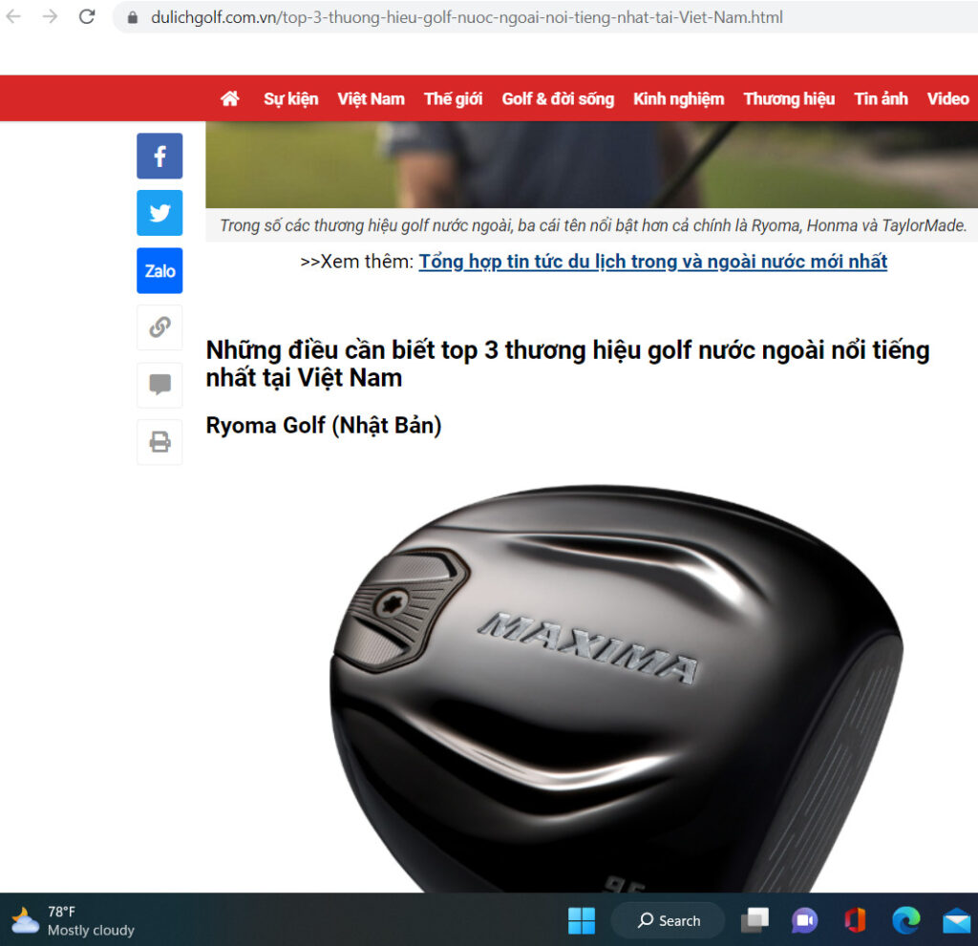Share the article via Zalo button
Screen dimensions: 978x946
pos(159,271)
